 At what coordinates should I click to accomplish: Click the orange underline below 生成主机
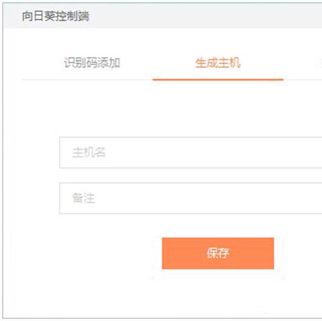(218, 79)
